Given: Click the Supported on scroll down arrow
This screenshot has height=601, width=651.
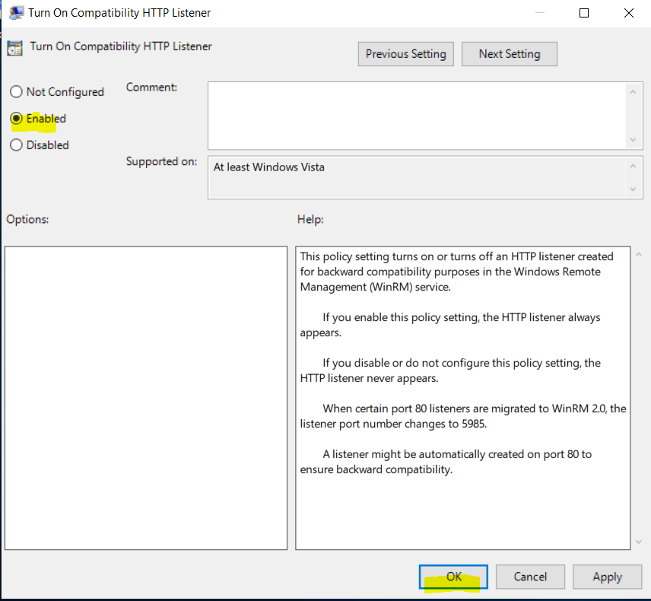Looking at the screenshot, I should (x=633, y=189).
